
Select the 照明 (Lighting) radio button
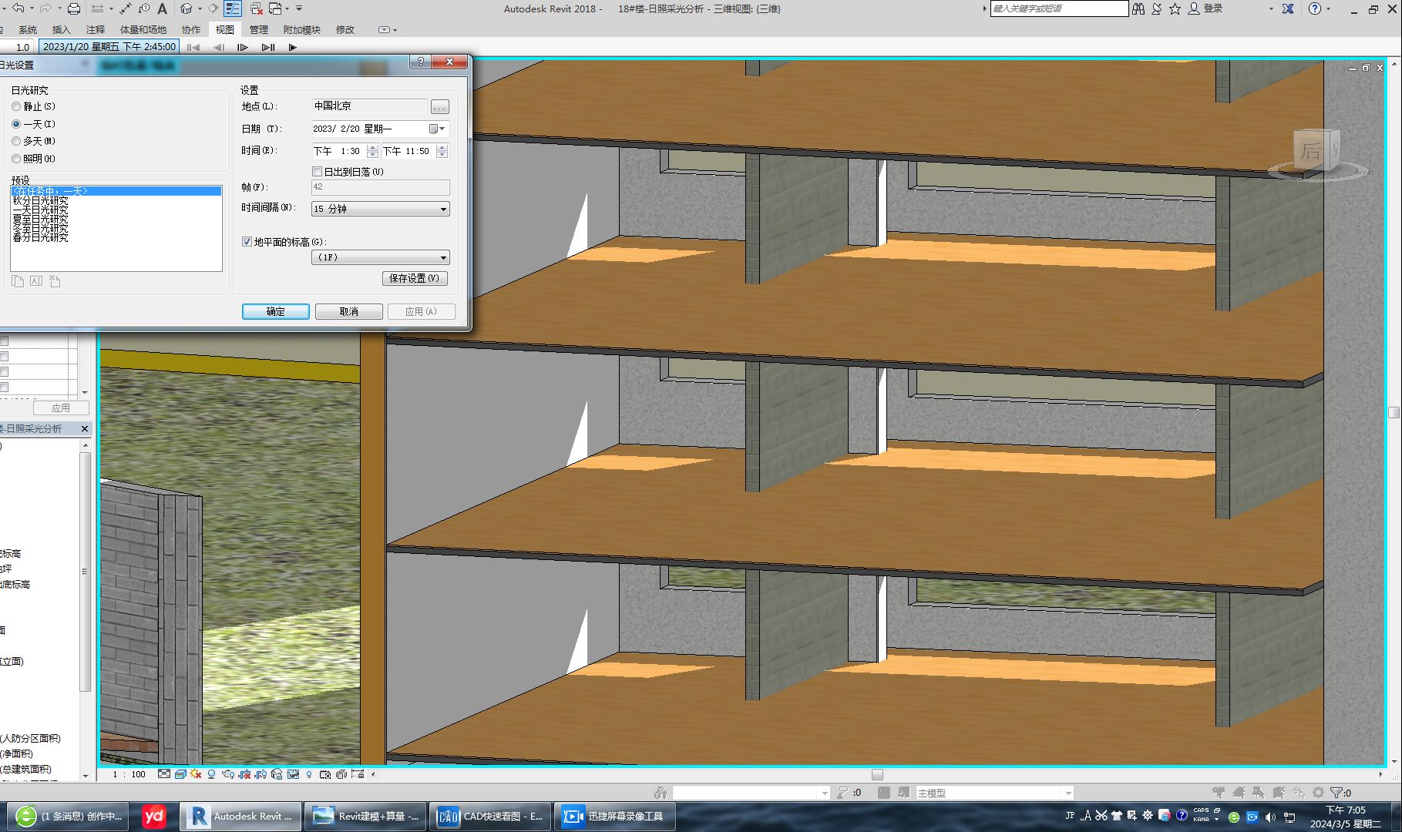(x=16, y=159)
